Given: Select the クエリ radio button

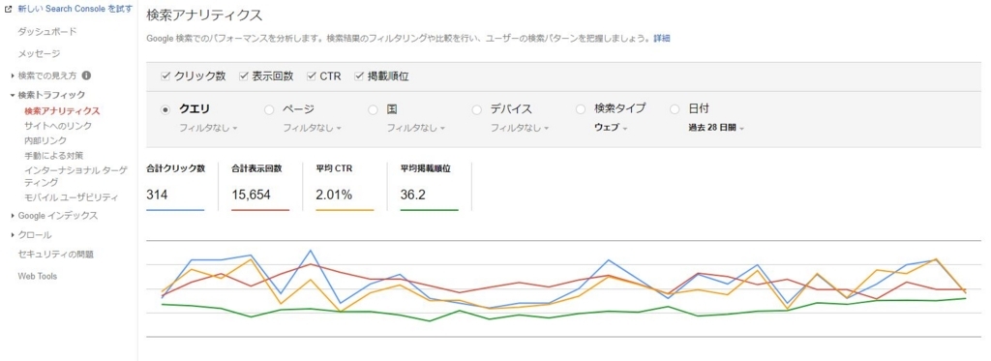Looking at the screenshot, I should pos(165,109).
